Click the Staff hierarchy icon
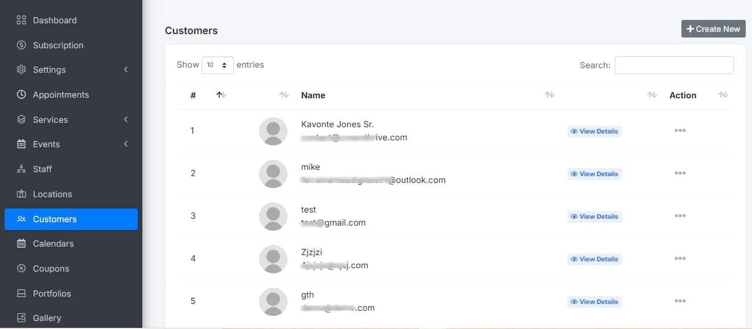This screenshot has height=329, width=752. click(x=22, y=169)
